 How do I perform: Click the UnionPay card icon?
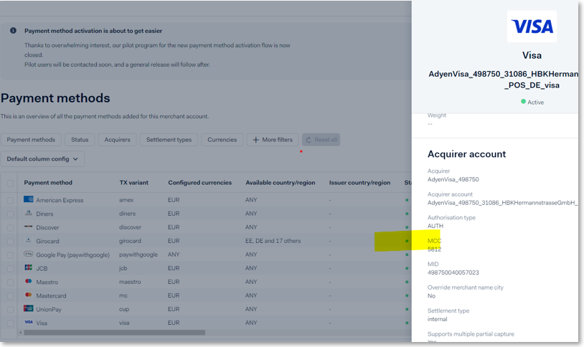click(x=28, y=309)
